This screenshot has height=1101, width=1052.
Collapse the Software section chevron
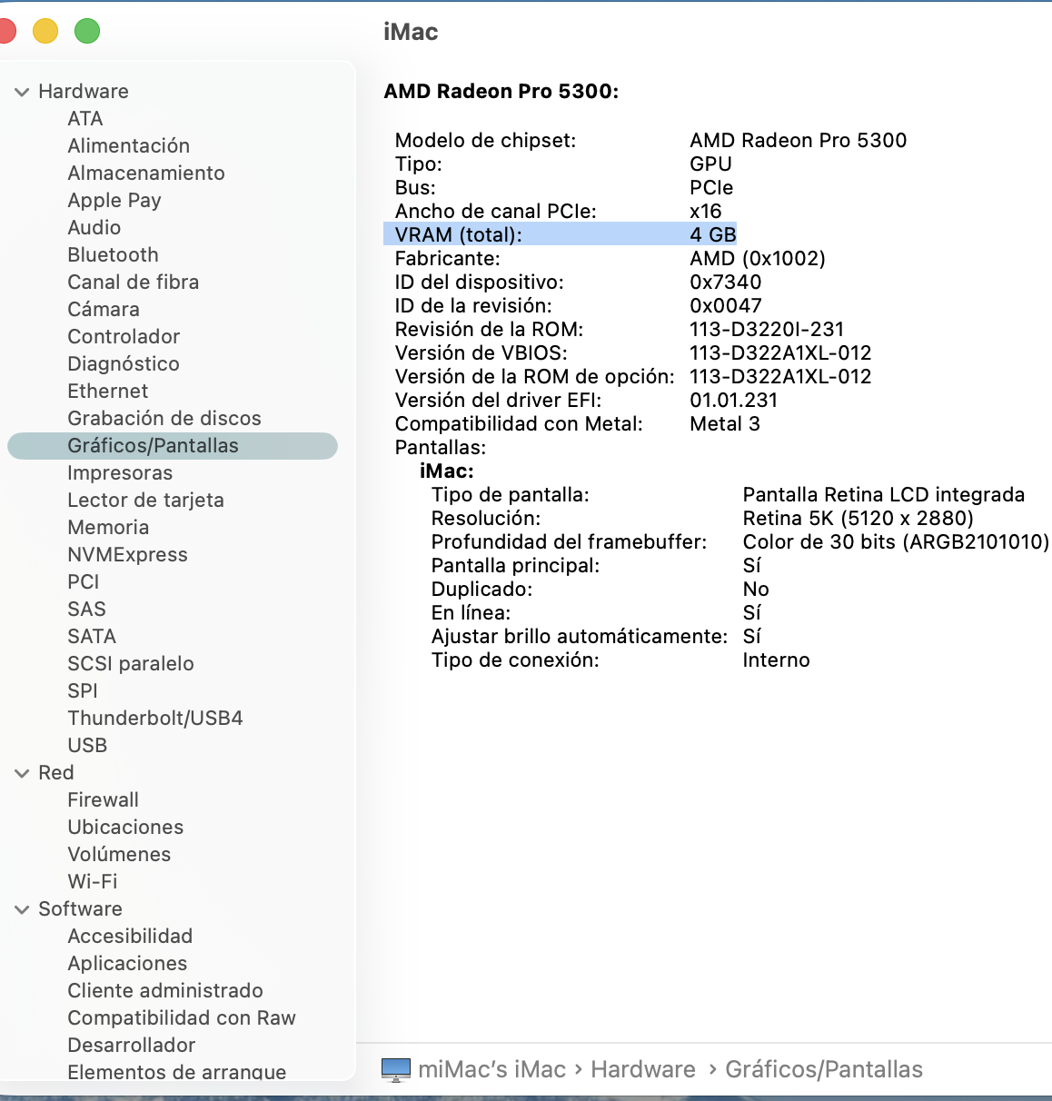(22, 909)
